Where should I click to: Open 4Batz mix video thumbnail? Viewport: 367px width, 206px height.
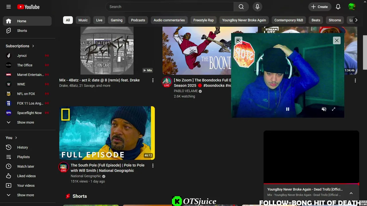[x=107, y=51]
